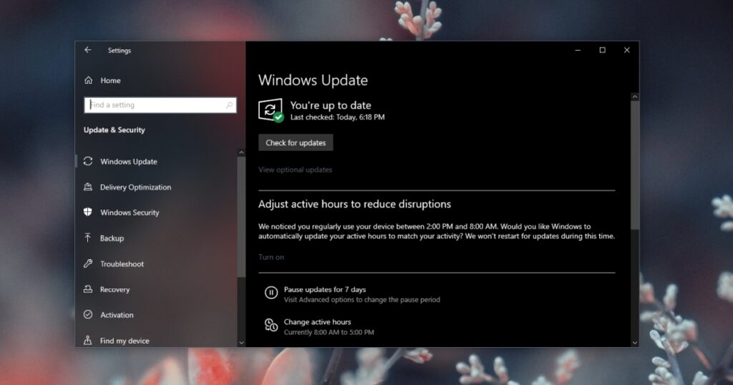This screenshot has height=385, width=733.
Task: Select Delivery Optimization in the sidebar
Action: point(135,187)
